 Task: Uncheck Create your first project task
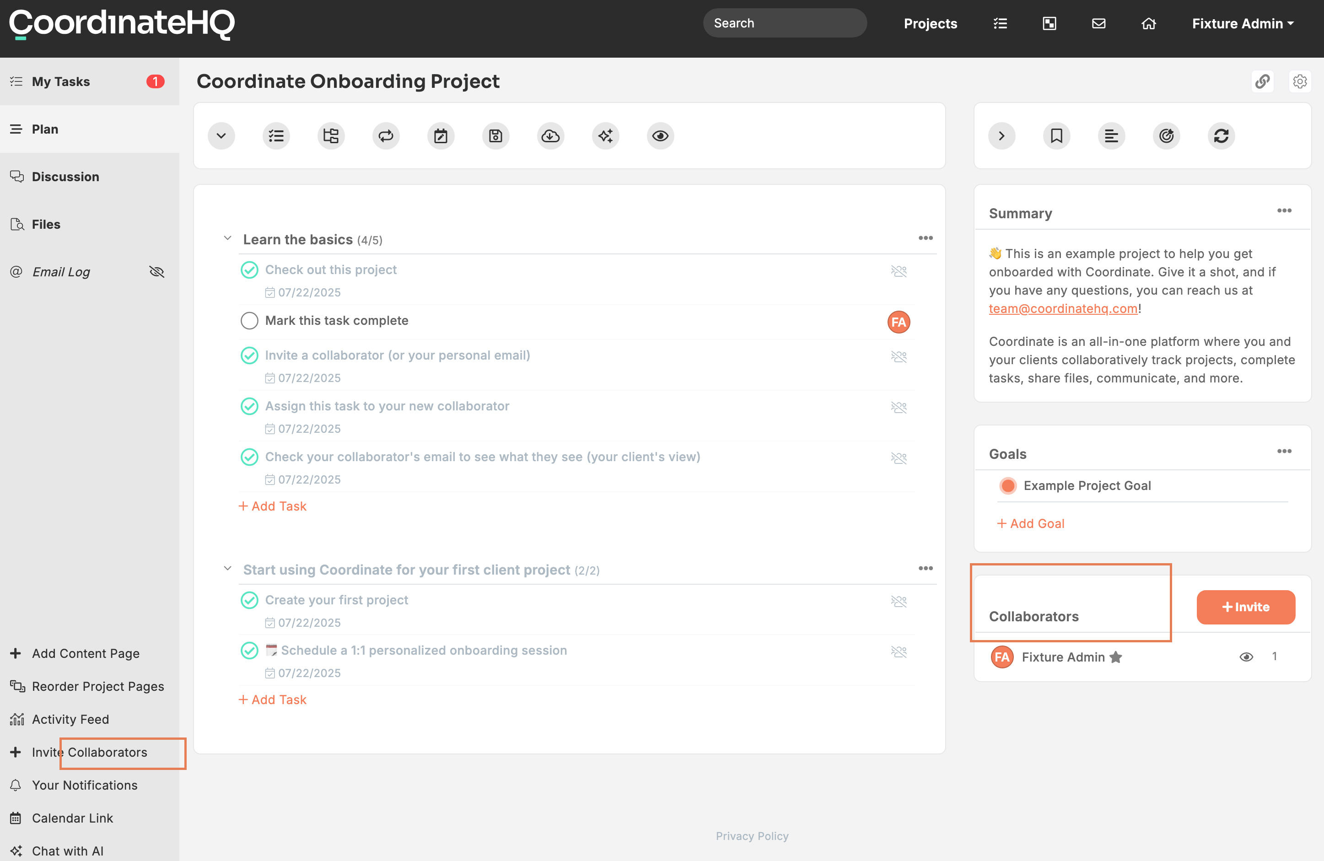249,600
